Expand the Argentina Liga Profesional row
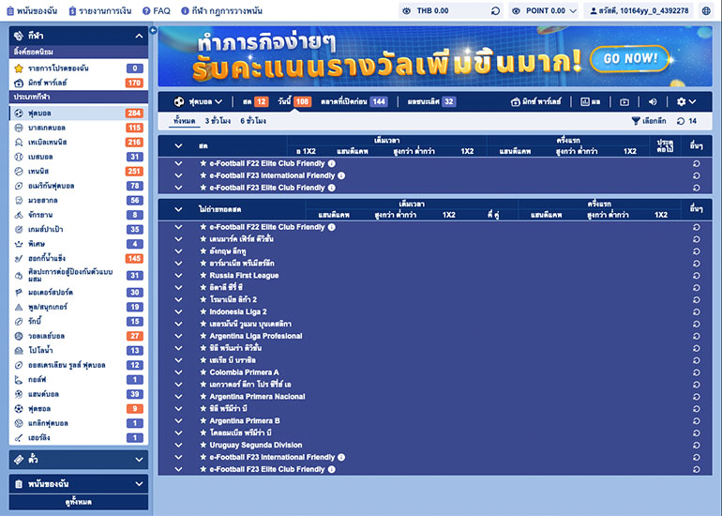722x516 pixels. 178,336
